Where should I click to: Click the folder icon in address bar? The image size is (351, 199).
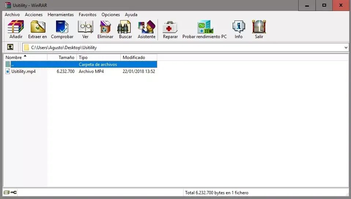pyautogui.click(x=27, y=47)
